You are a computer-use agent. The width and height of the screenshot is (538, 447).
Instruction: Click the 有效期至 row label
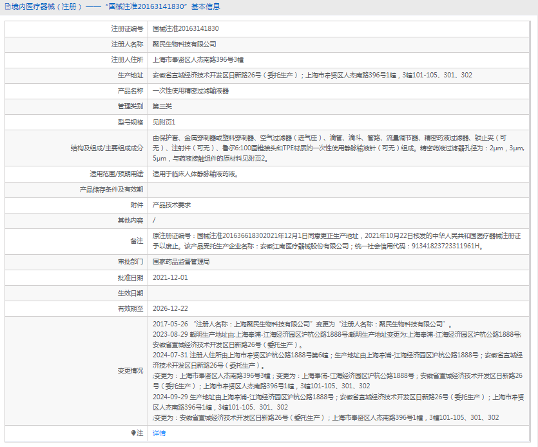point(130,308)
